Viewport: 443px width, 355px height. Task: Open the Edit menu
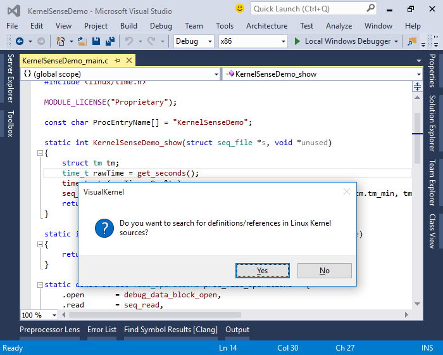37,26
